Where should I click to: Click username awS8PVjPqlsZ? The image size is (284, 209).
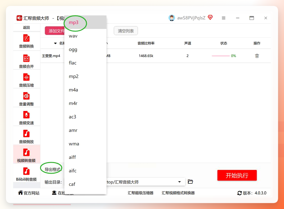[x=191, y=18]
